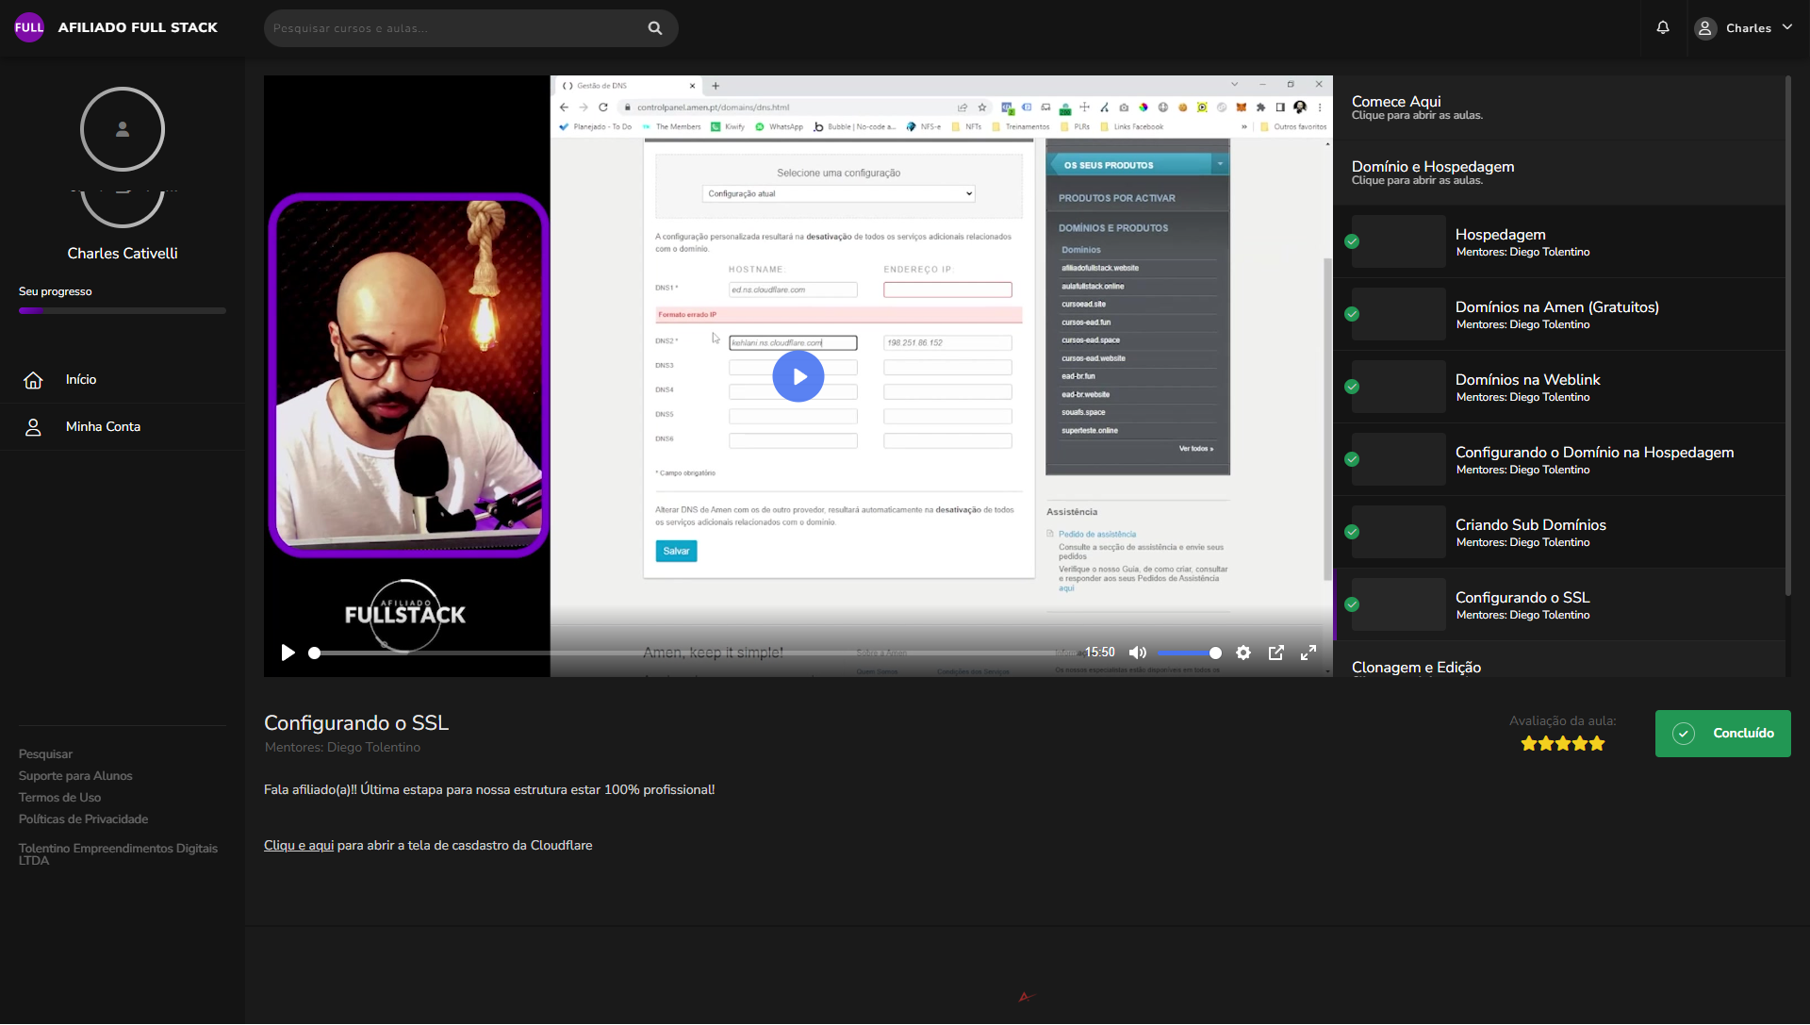Image resolution: width=1810 pixels, height=1025 pixels.
Task: Adjust the video volume slider
Action: click(1188, 653)
